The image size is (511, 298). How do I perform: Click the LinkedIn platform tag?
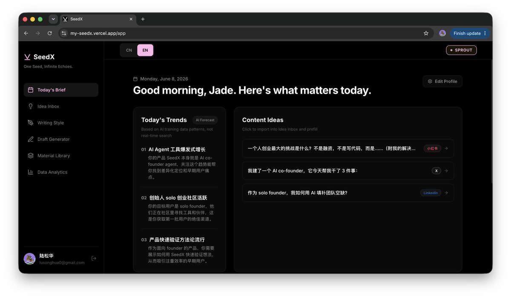(431, 193)
